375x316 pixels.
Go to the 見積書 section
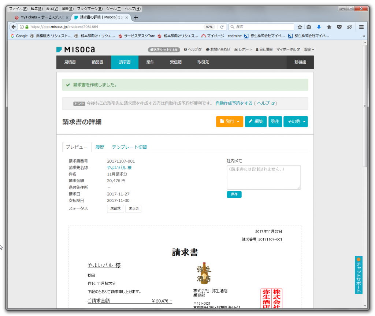[70, 62]
